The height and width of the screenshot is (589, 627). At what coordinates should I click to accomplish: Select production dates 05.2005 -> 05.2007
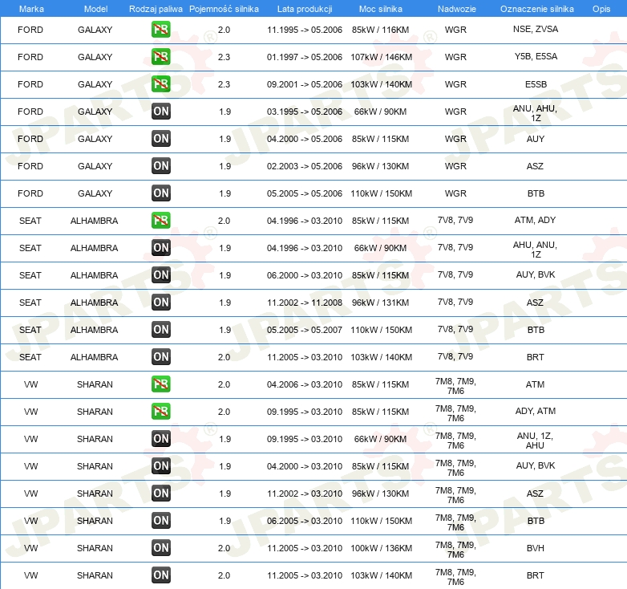(x=305, y=330)
